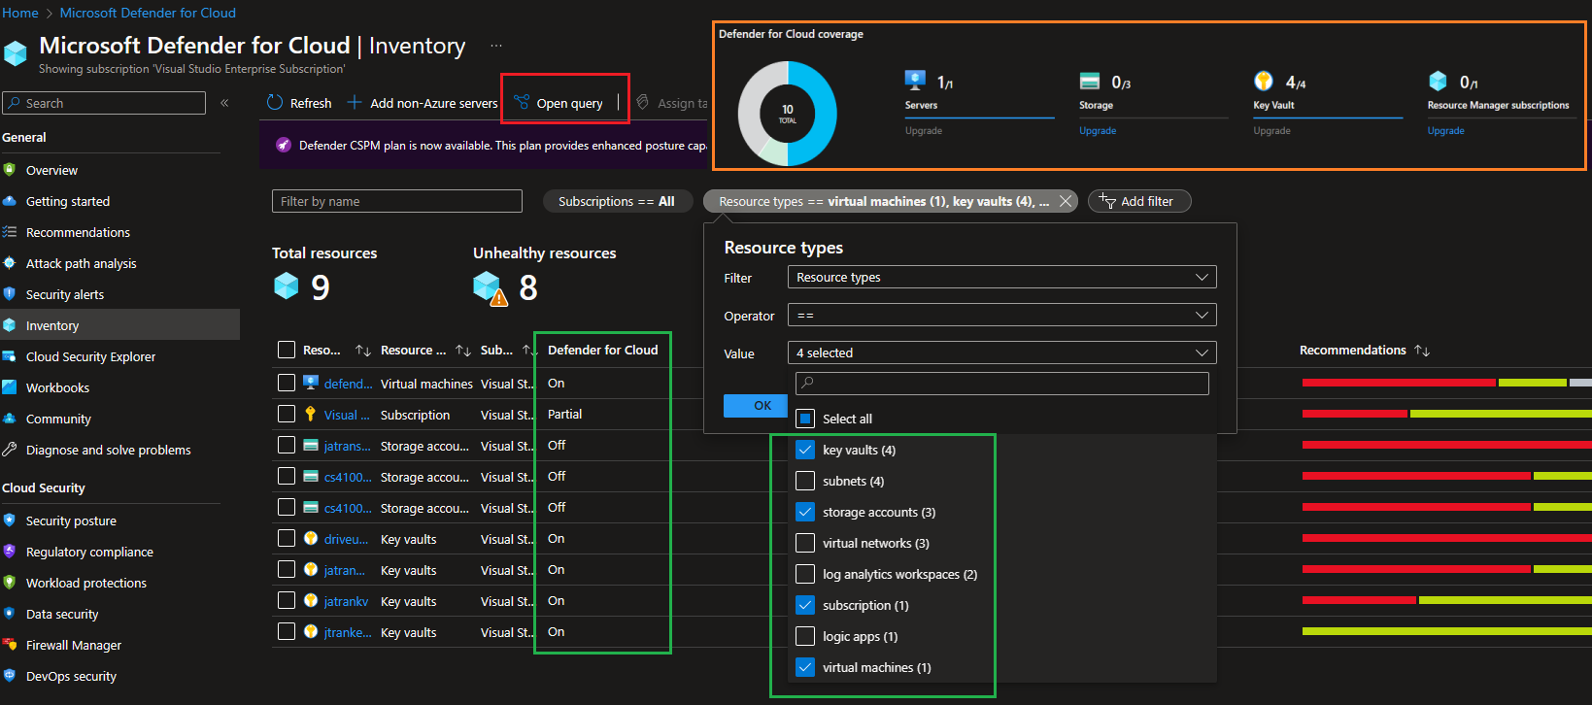Click the Add non-Azure servers plus icon

[x=355, y=103]
